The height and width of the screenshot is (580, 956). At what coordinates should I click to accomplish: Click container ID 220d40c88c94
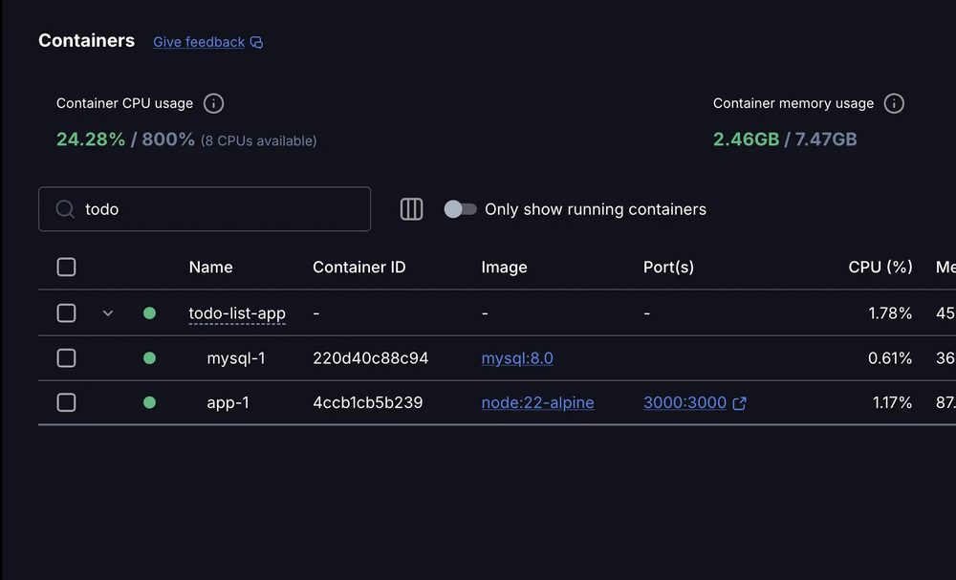(x=371, y=358)
